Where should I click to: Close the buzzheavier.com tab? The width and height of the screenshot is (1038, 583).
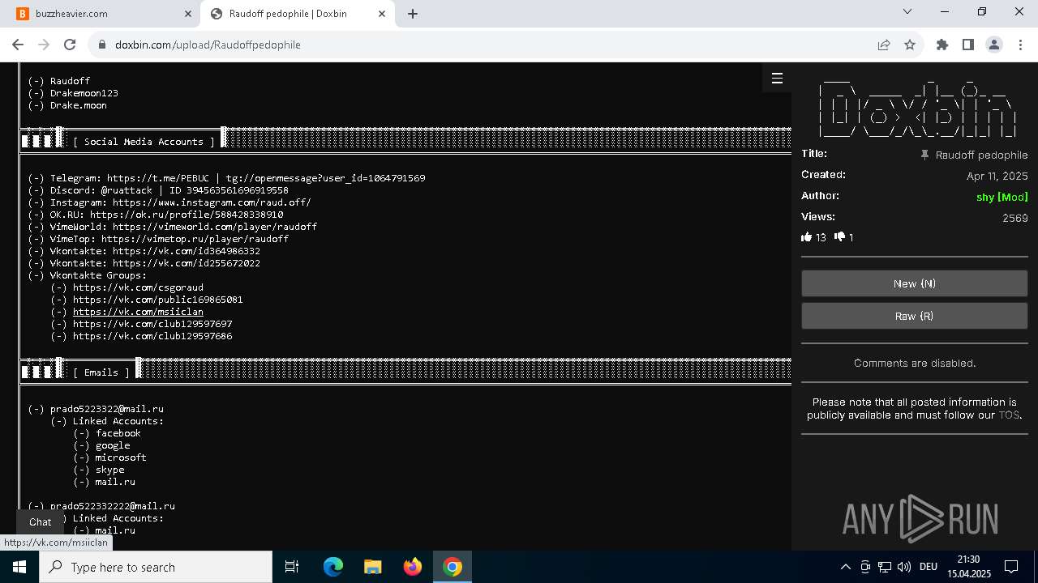pyautogui.click(x=188, y=14)
